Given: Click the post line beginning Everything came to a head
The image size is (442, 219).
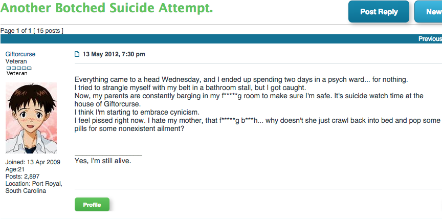Looking at the screenshot, I should point(241,79).
